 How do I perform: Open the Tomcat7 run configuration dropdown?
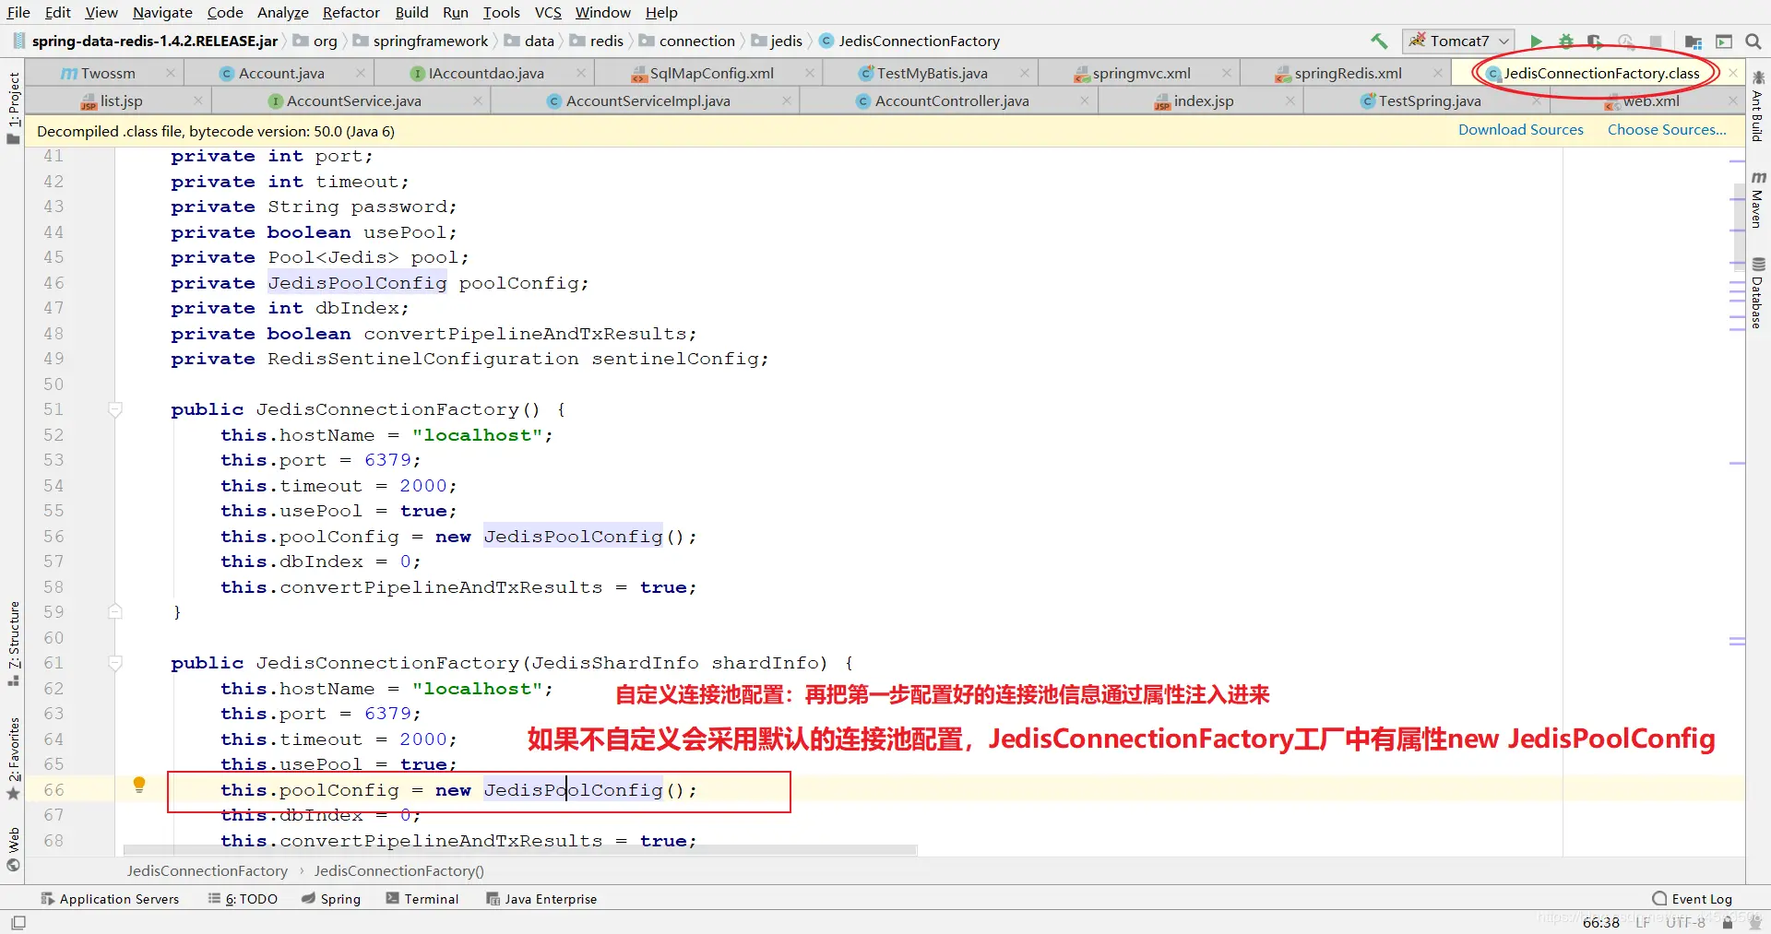pos(1458,41)
